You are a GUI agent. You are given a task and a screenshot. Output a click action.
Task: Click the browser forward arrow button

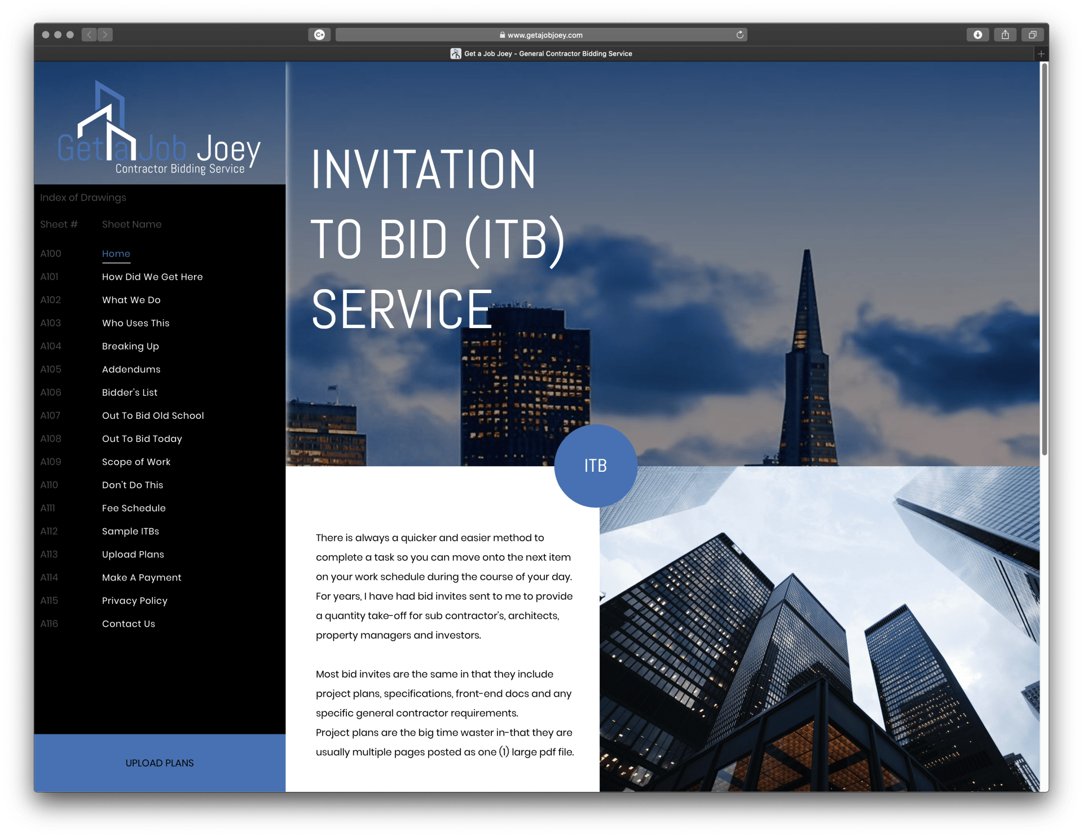[105, 35]
